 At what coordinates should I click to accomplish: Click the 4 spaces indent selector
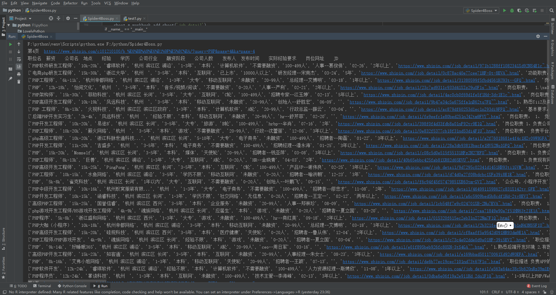click(531, 292)
